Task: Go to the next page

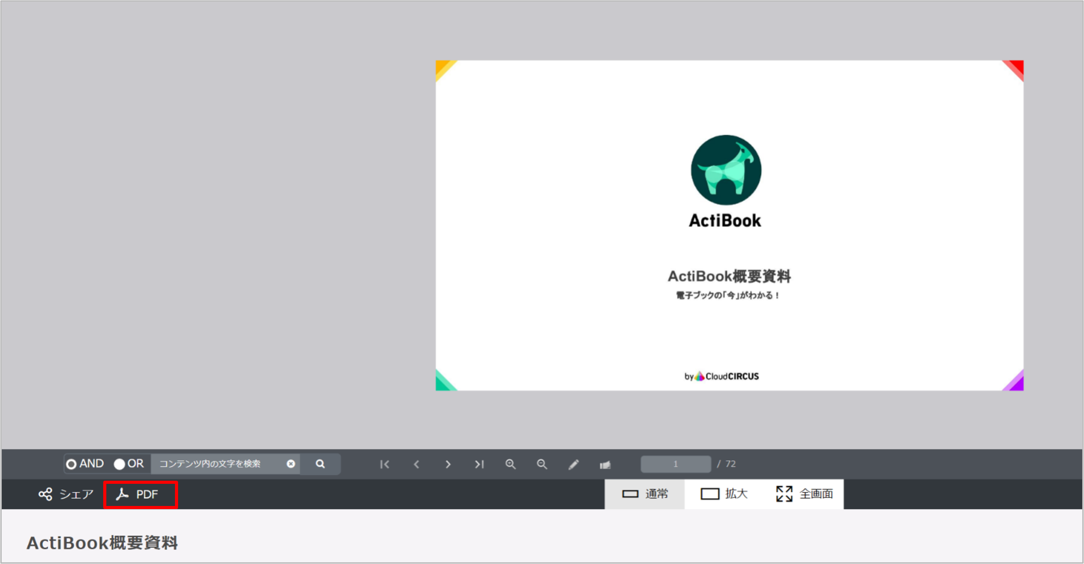Action: [x=448, y=464]
